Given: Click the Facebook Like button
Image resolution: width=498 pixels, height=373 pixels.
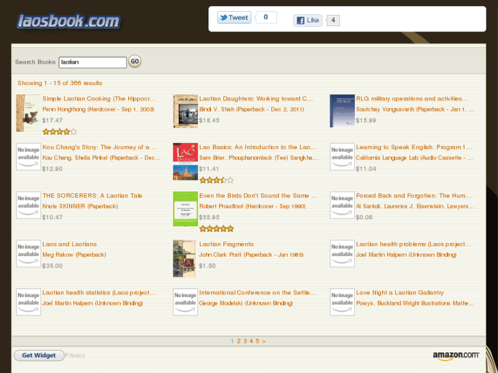Looking at the screenshot, I should (x=308, y=21).
